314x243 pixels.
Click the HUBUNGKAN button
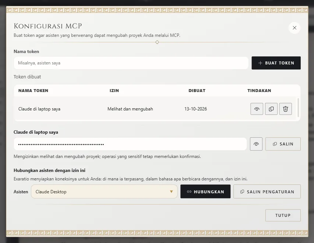pos(205,191)
